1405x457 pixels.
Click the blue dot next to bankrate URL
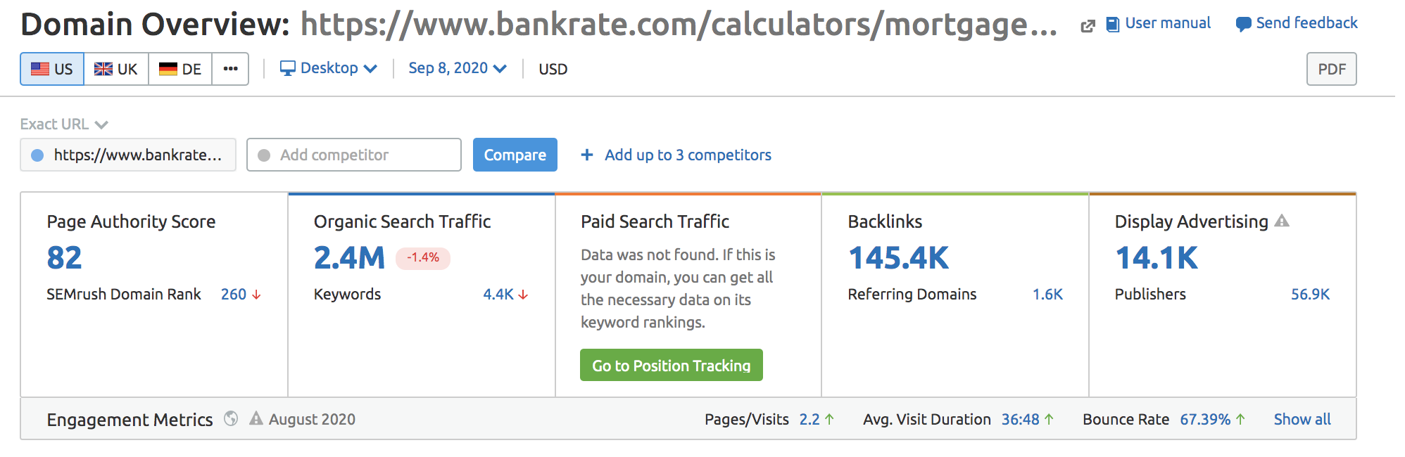point(38,155)
